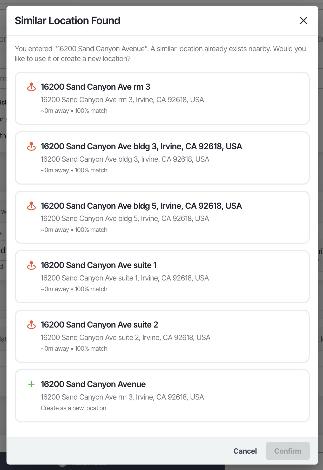Image resolution: width=323 pixels, height=470 pixels.
Task: Click the bldg 3 full address subtitle
Action: [x=125, y=159]
